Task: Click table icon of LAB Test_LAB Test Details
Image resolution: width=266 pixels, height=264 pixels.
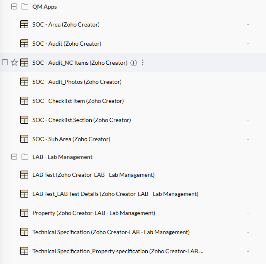Action: [x=24, y=194]
